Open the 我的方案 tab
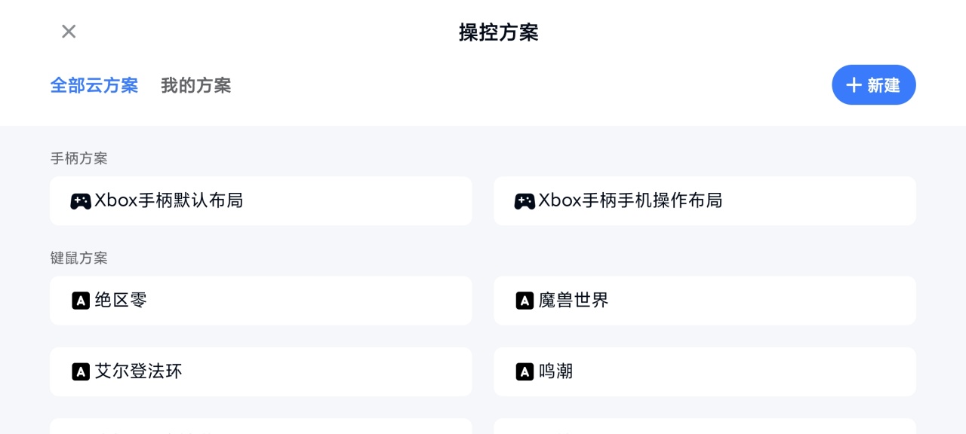 pyautogui.click(x=195, y=86)
